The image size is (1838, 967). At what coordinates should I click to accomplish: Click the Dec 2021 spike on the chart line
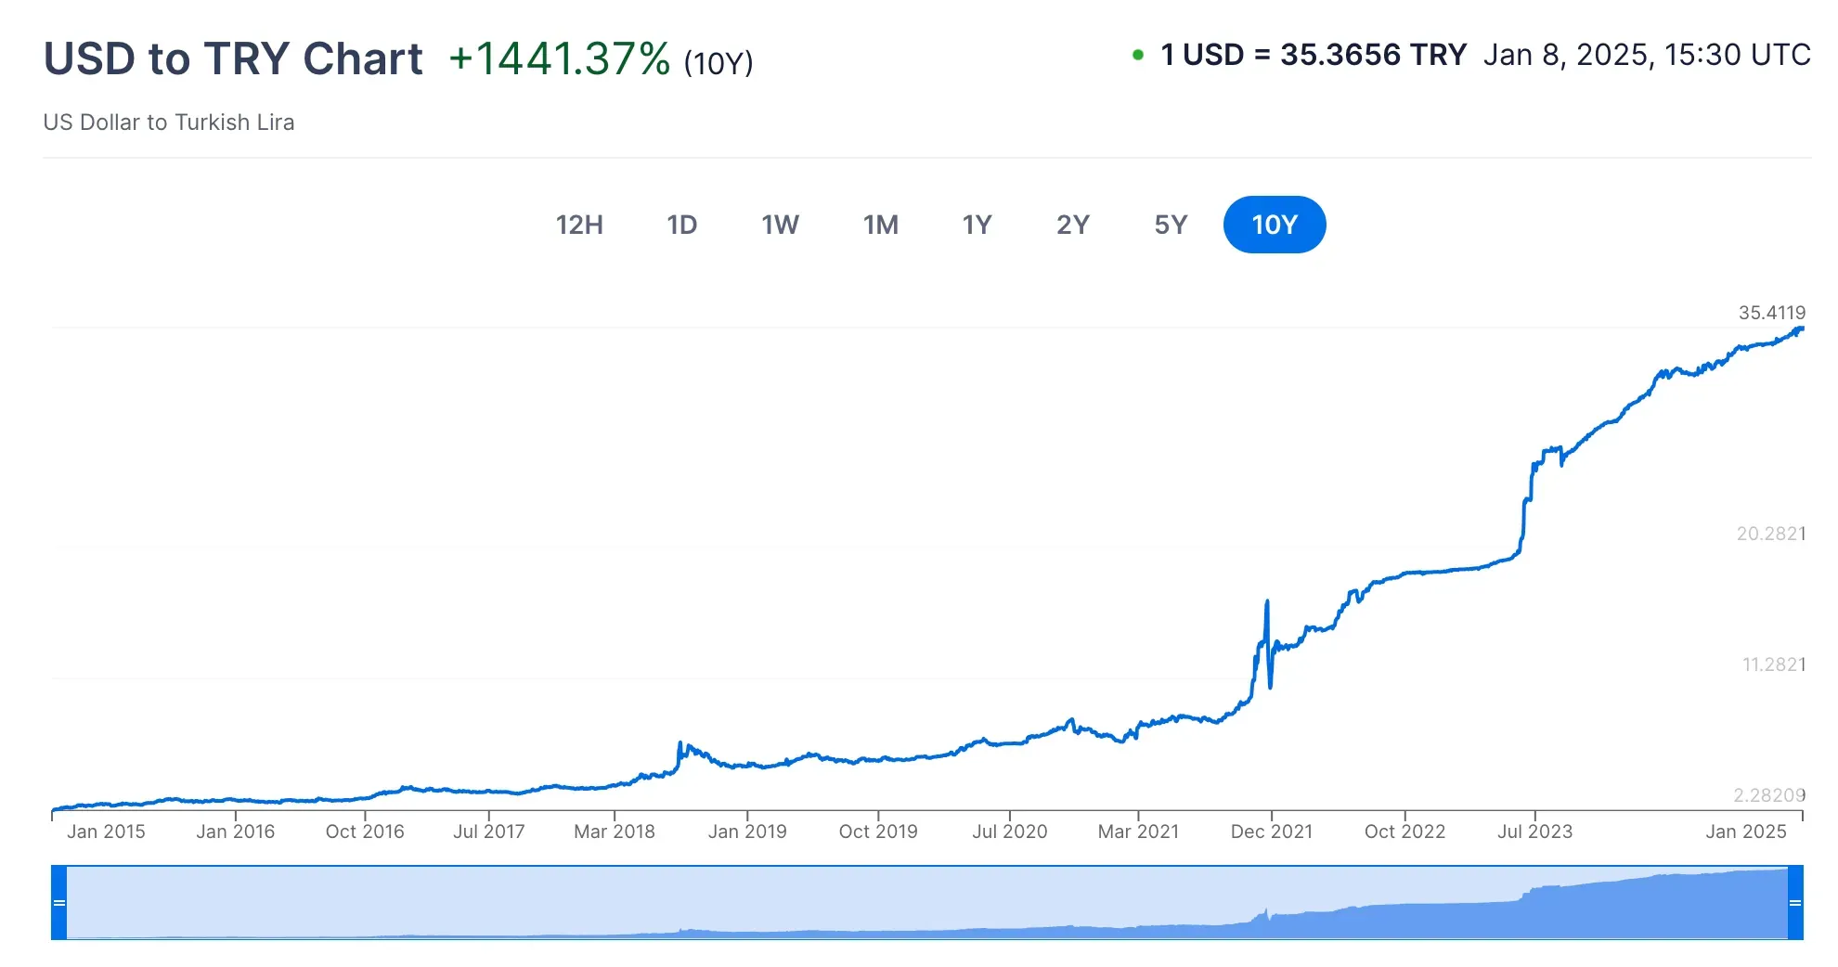(1267, 603)
